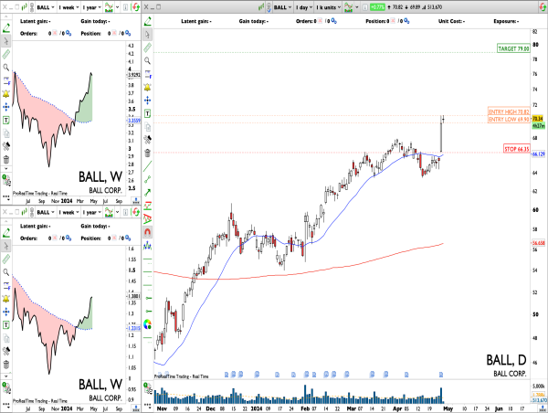Viewport: 548px width, 413px height.
Task: Open the '1 day' timeframe dropdown
Action: [x=304, y=7]
